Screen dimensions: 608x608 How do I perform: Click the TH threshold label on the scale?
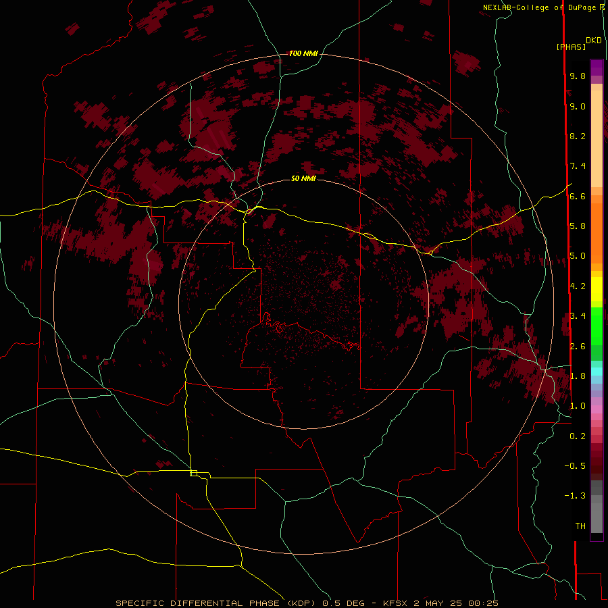tap(580, 526)
